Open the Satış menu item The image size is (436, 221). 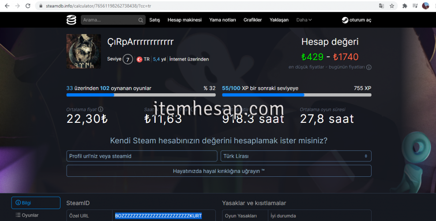pyautogui.click(x=154, y=20)
